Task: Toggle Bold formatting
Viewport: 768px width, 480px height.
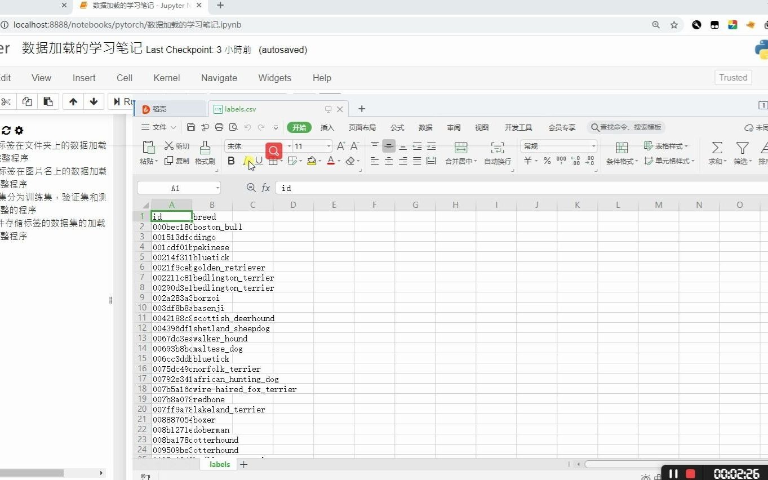Action: point(231,161)
